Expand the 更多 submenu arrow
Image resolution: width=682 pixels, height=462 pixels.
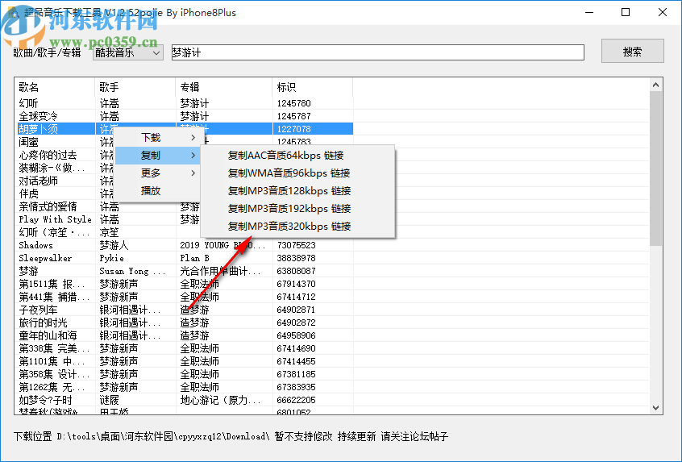click(193, 173)
